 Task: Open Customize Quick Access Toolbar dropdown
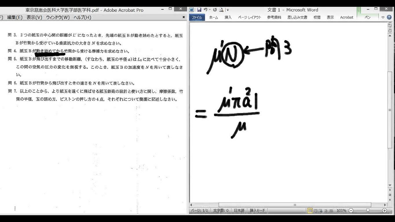click(x=228, y=10)
